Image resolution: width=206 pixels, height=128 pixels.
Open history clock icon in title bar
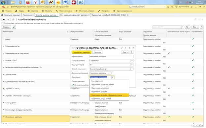(x=172, y=7)
